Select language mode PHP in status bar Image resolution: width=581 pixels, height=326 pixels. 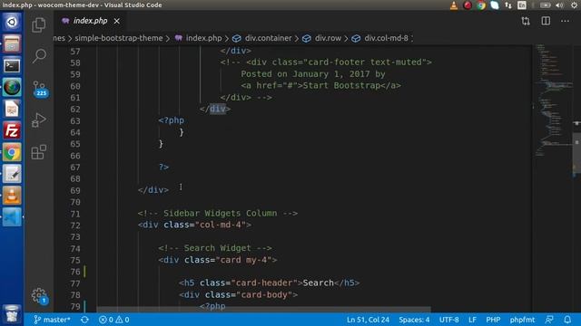[493, 320]
